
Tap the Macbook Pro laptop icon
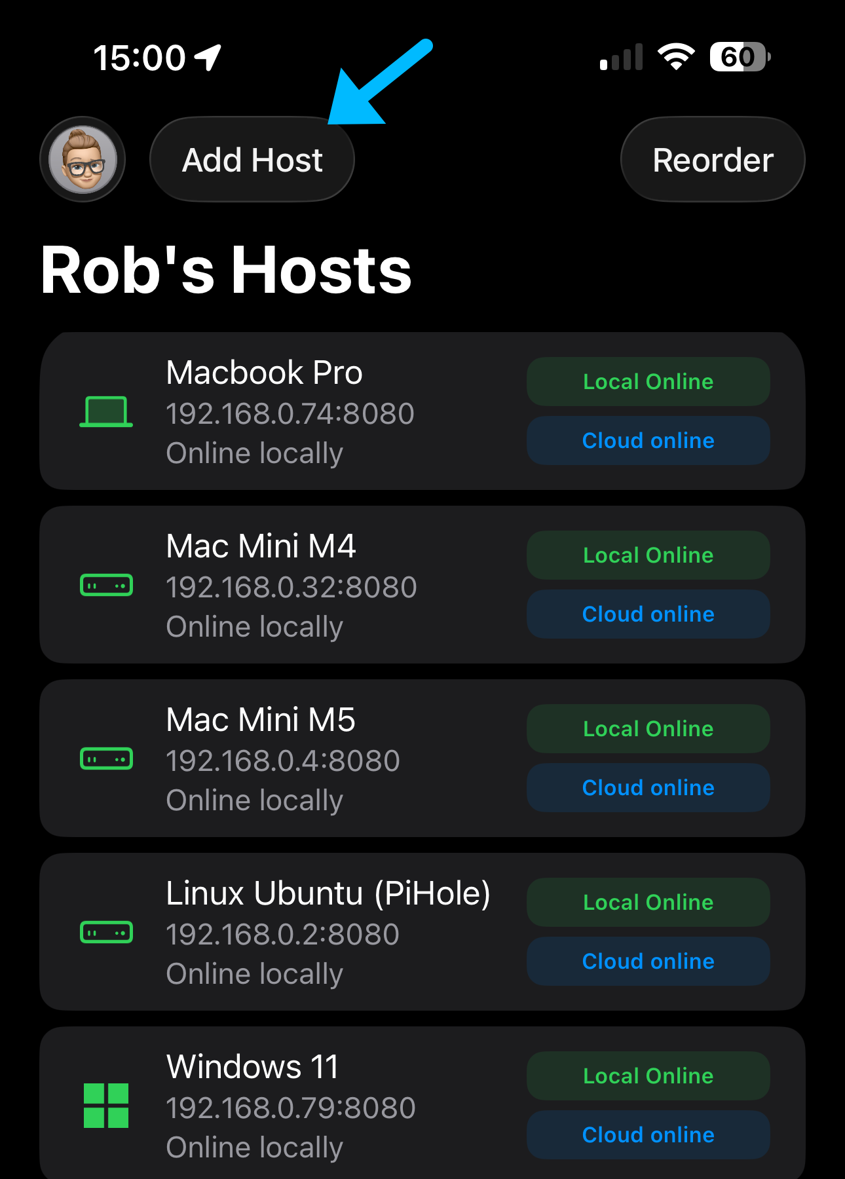point(106,411)
